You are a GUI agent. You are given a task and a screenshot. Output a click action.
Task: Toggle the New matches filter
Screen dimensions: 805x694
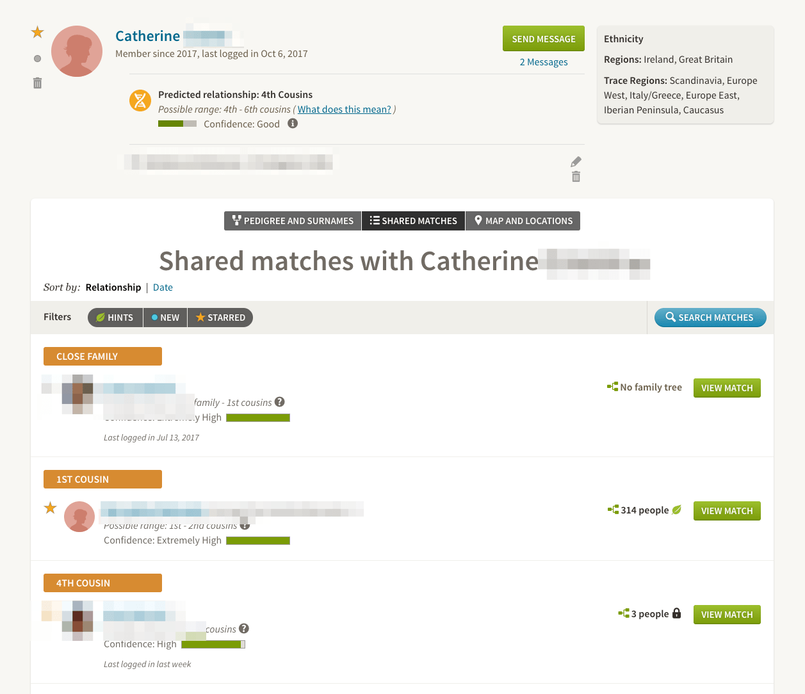165,318
